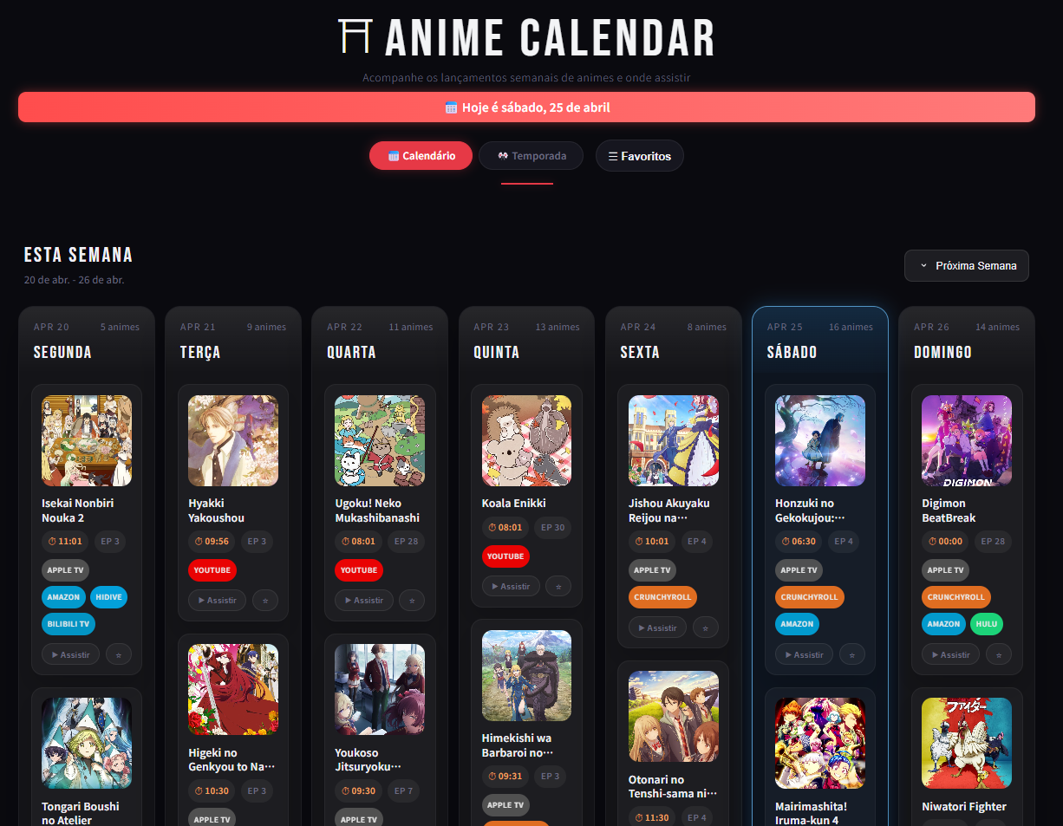The image size is (1063, 826).
Task: Open Apple TV badge on Himekishi wa Barbaroi
Action: click(x=505, y=805)
